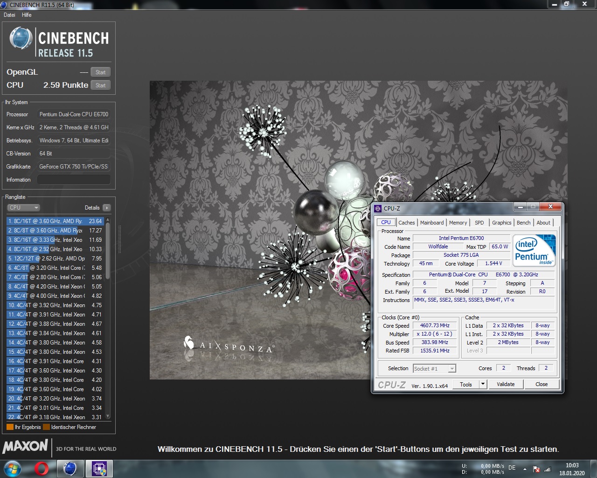Switch to the About tab in CPU-Z
This screenshot has height=478, width=597.
coord(543,223)
